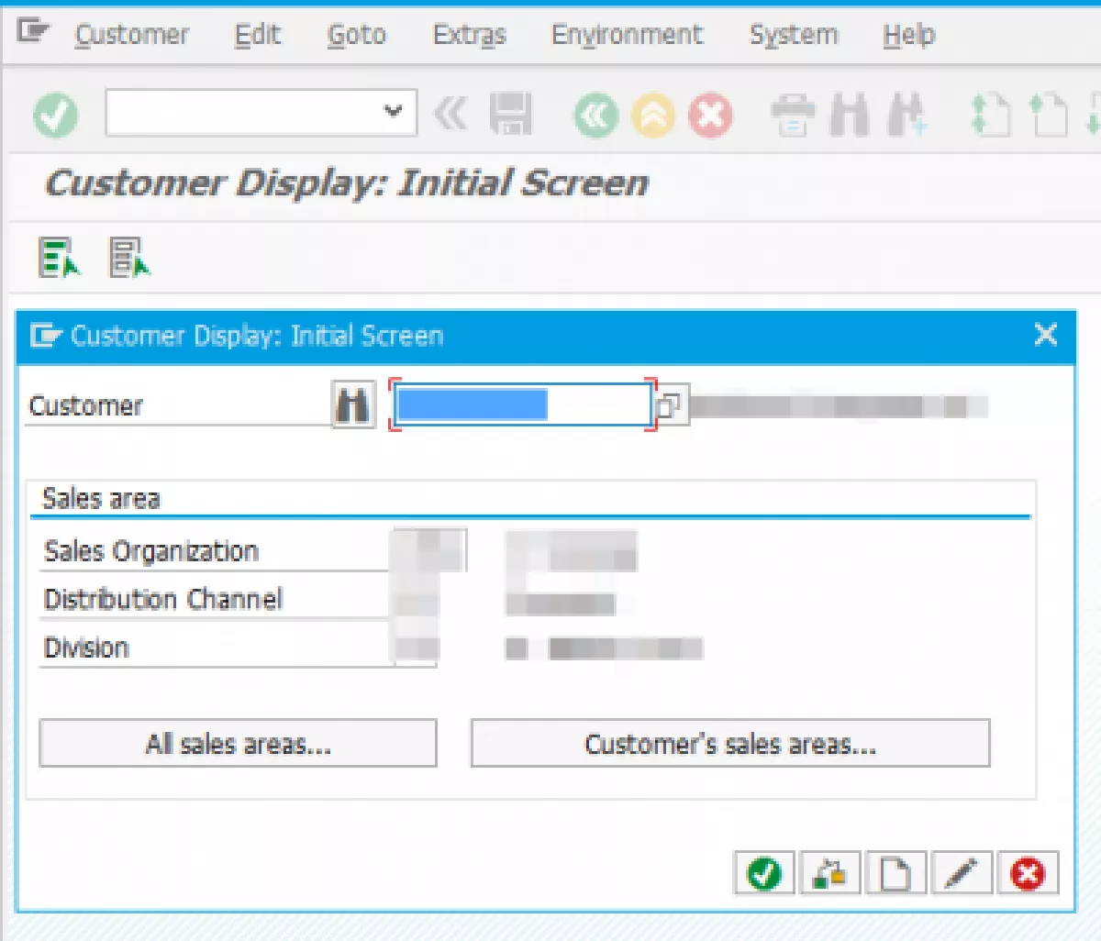Open the Customer menu
Screen dimensions: 1101x941
(131, 35)
